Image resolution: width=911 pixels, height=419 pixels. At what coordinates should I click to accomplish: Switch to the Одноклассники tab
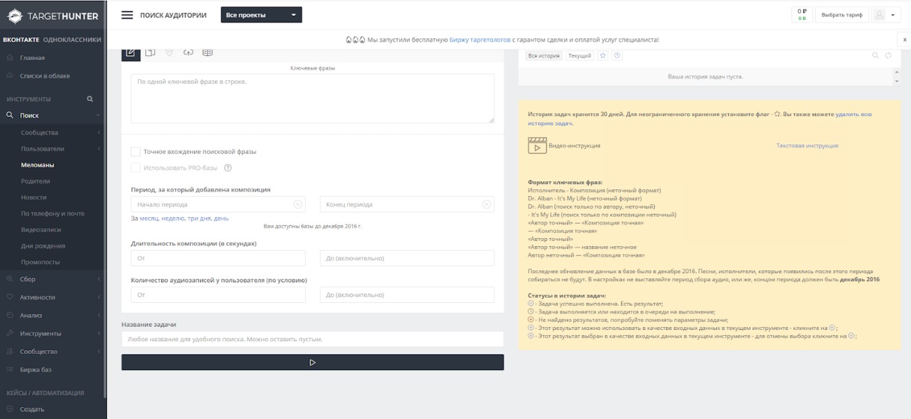72,40
